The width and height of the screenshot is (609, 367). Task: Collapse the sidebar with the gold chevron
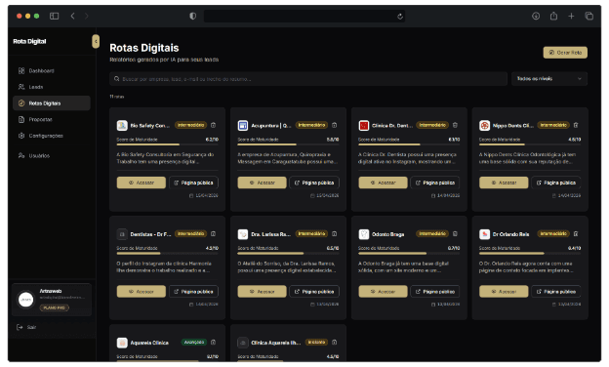click(96, 42)
